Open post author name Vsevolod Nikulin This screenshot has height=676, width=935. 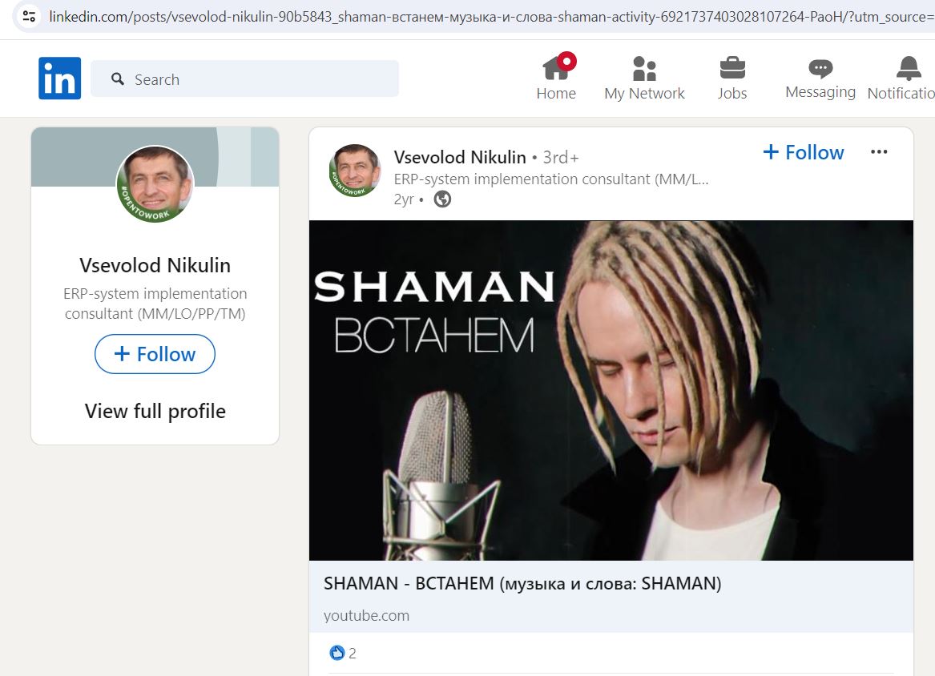460,157
